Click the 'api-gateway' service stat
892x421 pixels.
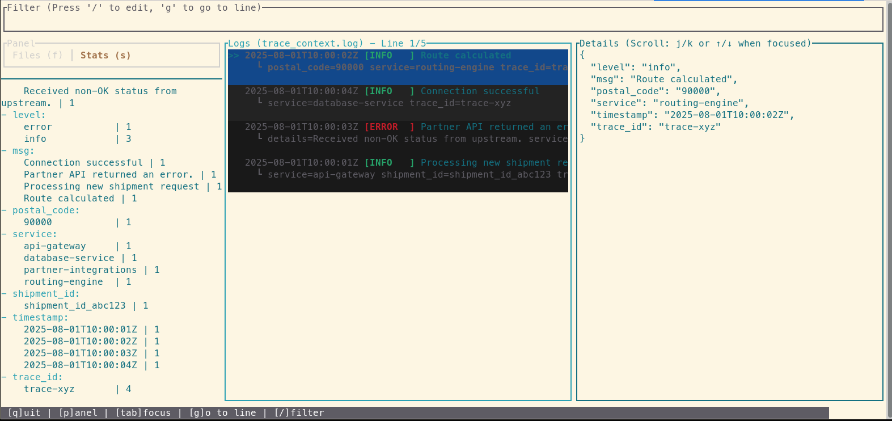coord(78,246)
